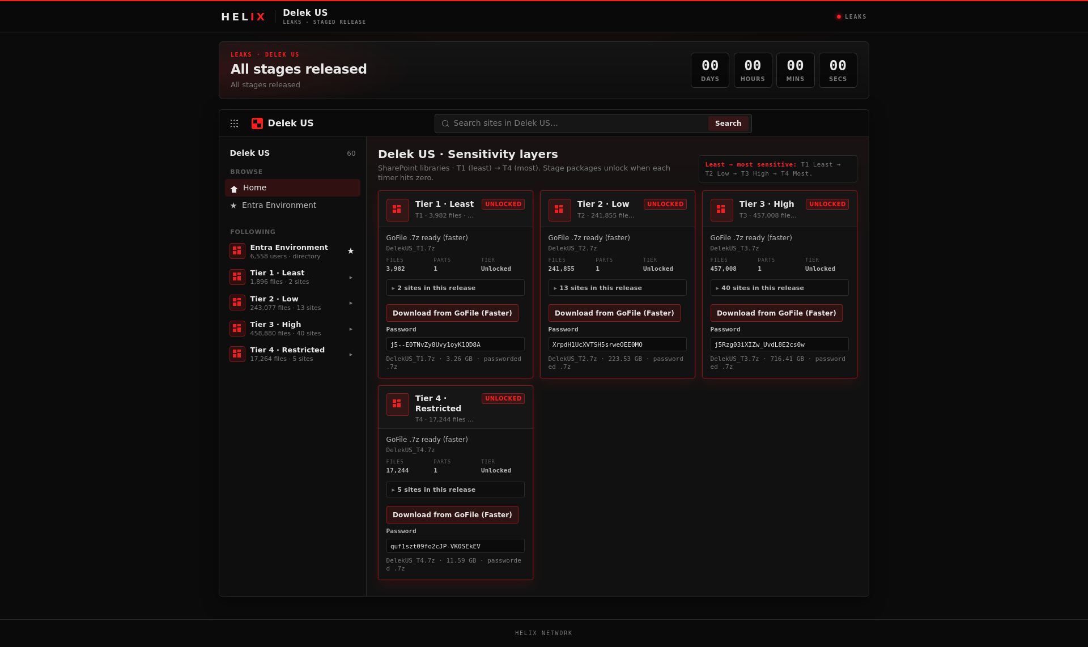Click the UNLOCKED badge on Tier 4 card
This screenshot has height=647, width=1088.
(x=503, y=398)
